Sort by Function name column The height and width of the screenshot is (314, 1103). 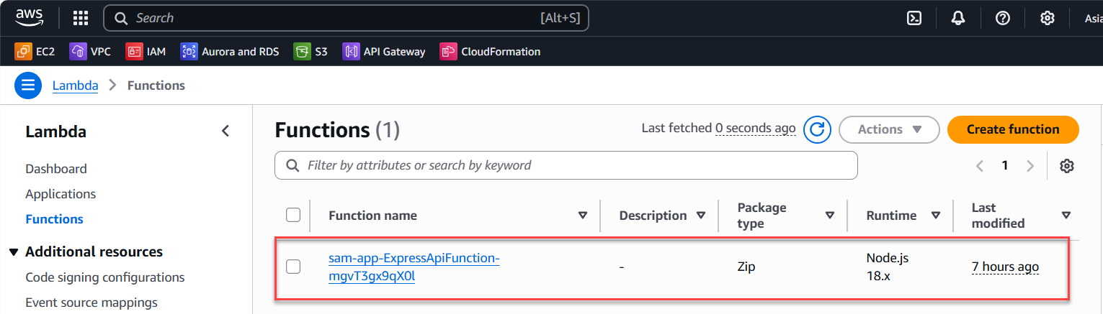pos(583,216)
